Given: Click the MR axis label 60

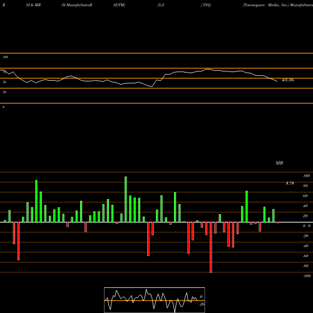Looking at the screenshot, I should (x=305, y=196).
